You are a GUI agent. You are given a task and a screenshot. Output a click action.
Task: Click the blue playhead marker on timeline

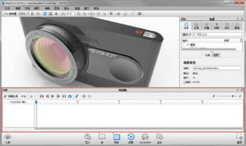point(36,102)
